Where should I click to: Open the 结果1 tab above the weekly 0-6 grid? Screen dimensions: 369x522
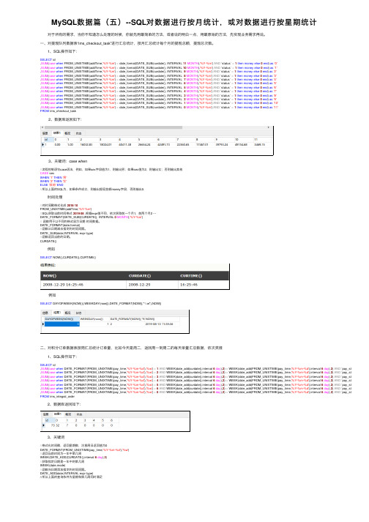[58, 414]
